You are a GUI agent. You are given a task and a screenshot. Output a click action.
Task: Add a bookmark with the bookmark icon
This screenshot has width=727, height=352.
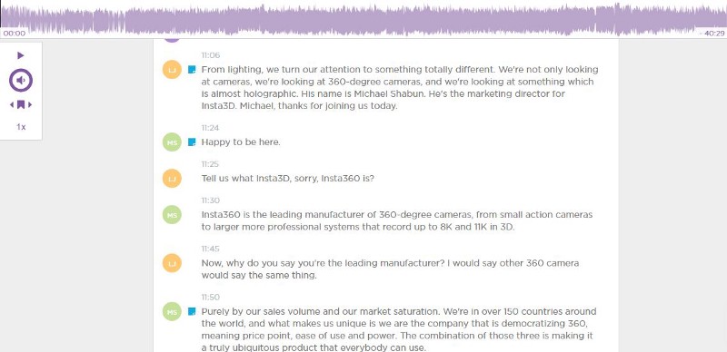point(21,104)
